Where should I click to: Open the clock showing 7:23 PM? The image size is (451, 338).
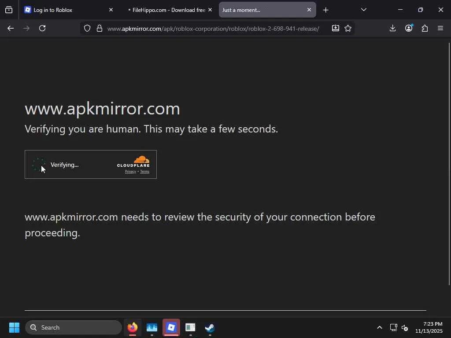coord(429,327)
